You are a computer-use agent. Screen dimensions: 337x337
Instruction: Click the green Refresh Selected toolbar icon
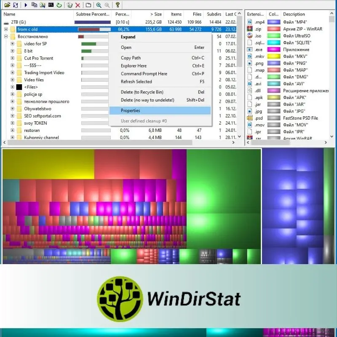(59, 5)
